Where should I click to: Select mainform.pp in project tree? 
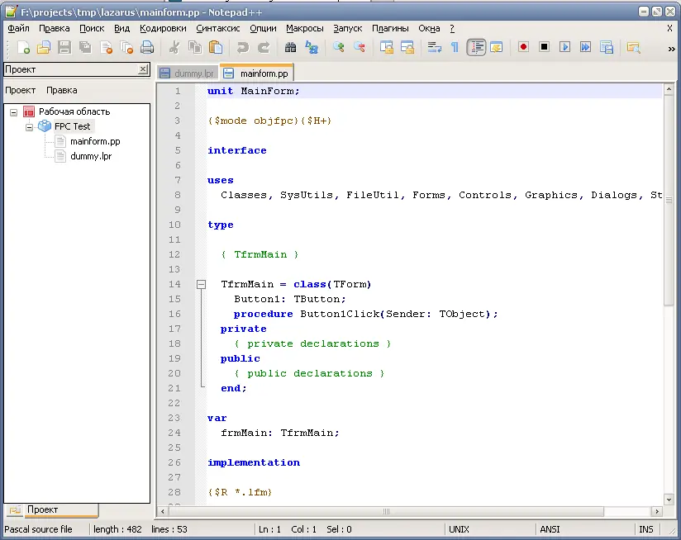tap(95, 141)
